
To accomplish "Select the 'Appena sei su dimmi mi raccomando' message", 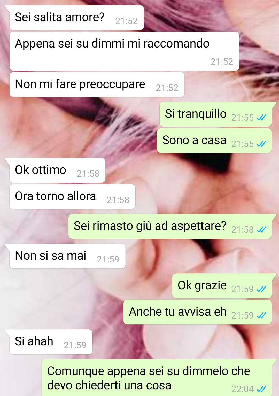I will click(x=124, y=51).
